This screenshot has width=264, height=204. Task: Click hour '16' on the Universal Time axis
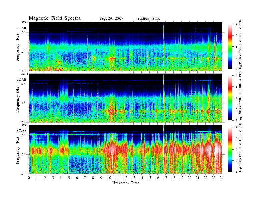click(157, 178)
